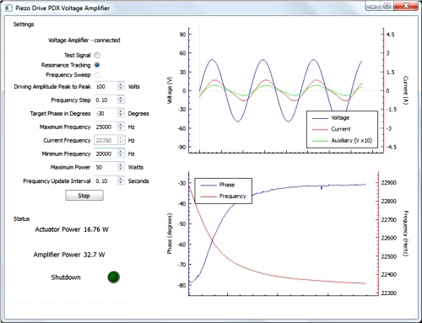Click the Driving Amplitude Peak to Peak field
Viewport: 422px width, 323px height.
point(105,86)
